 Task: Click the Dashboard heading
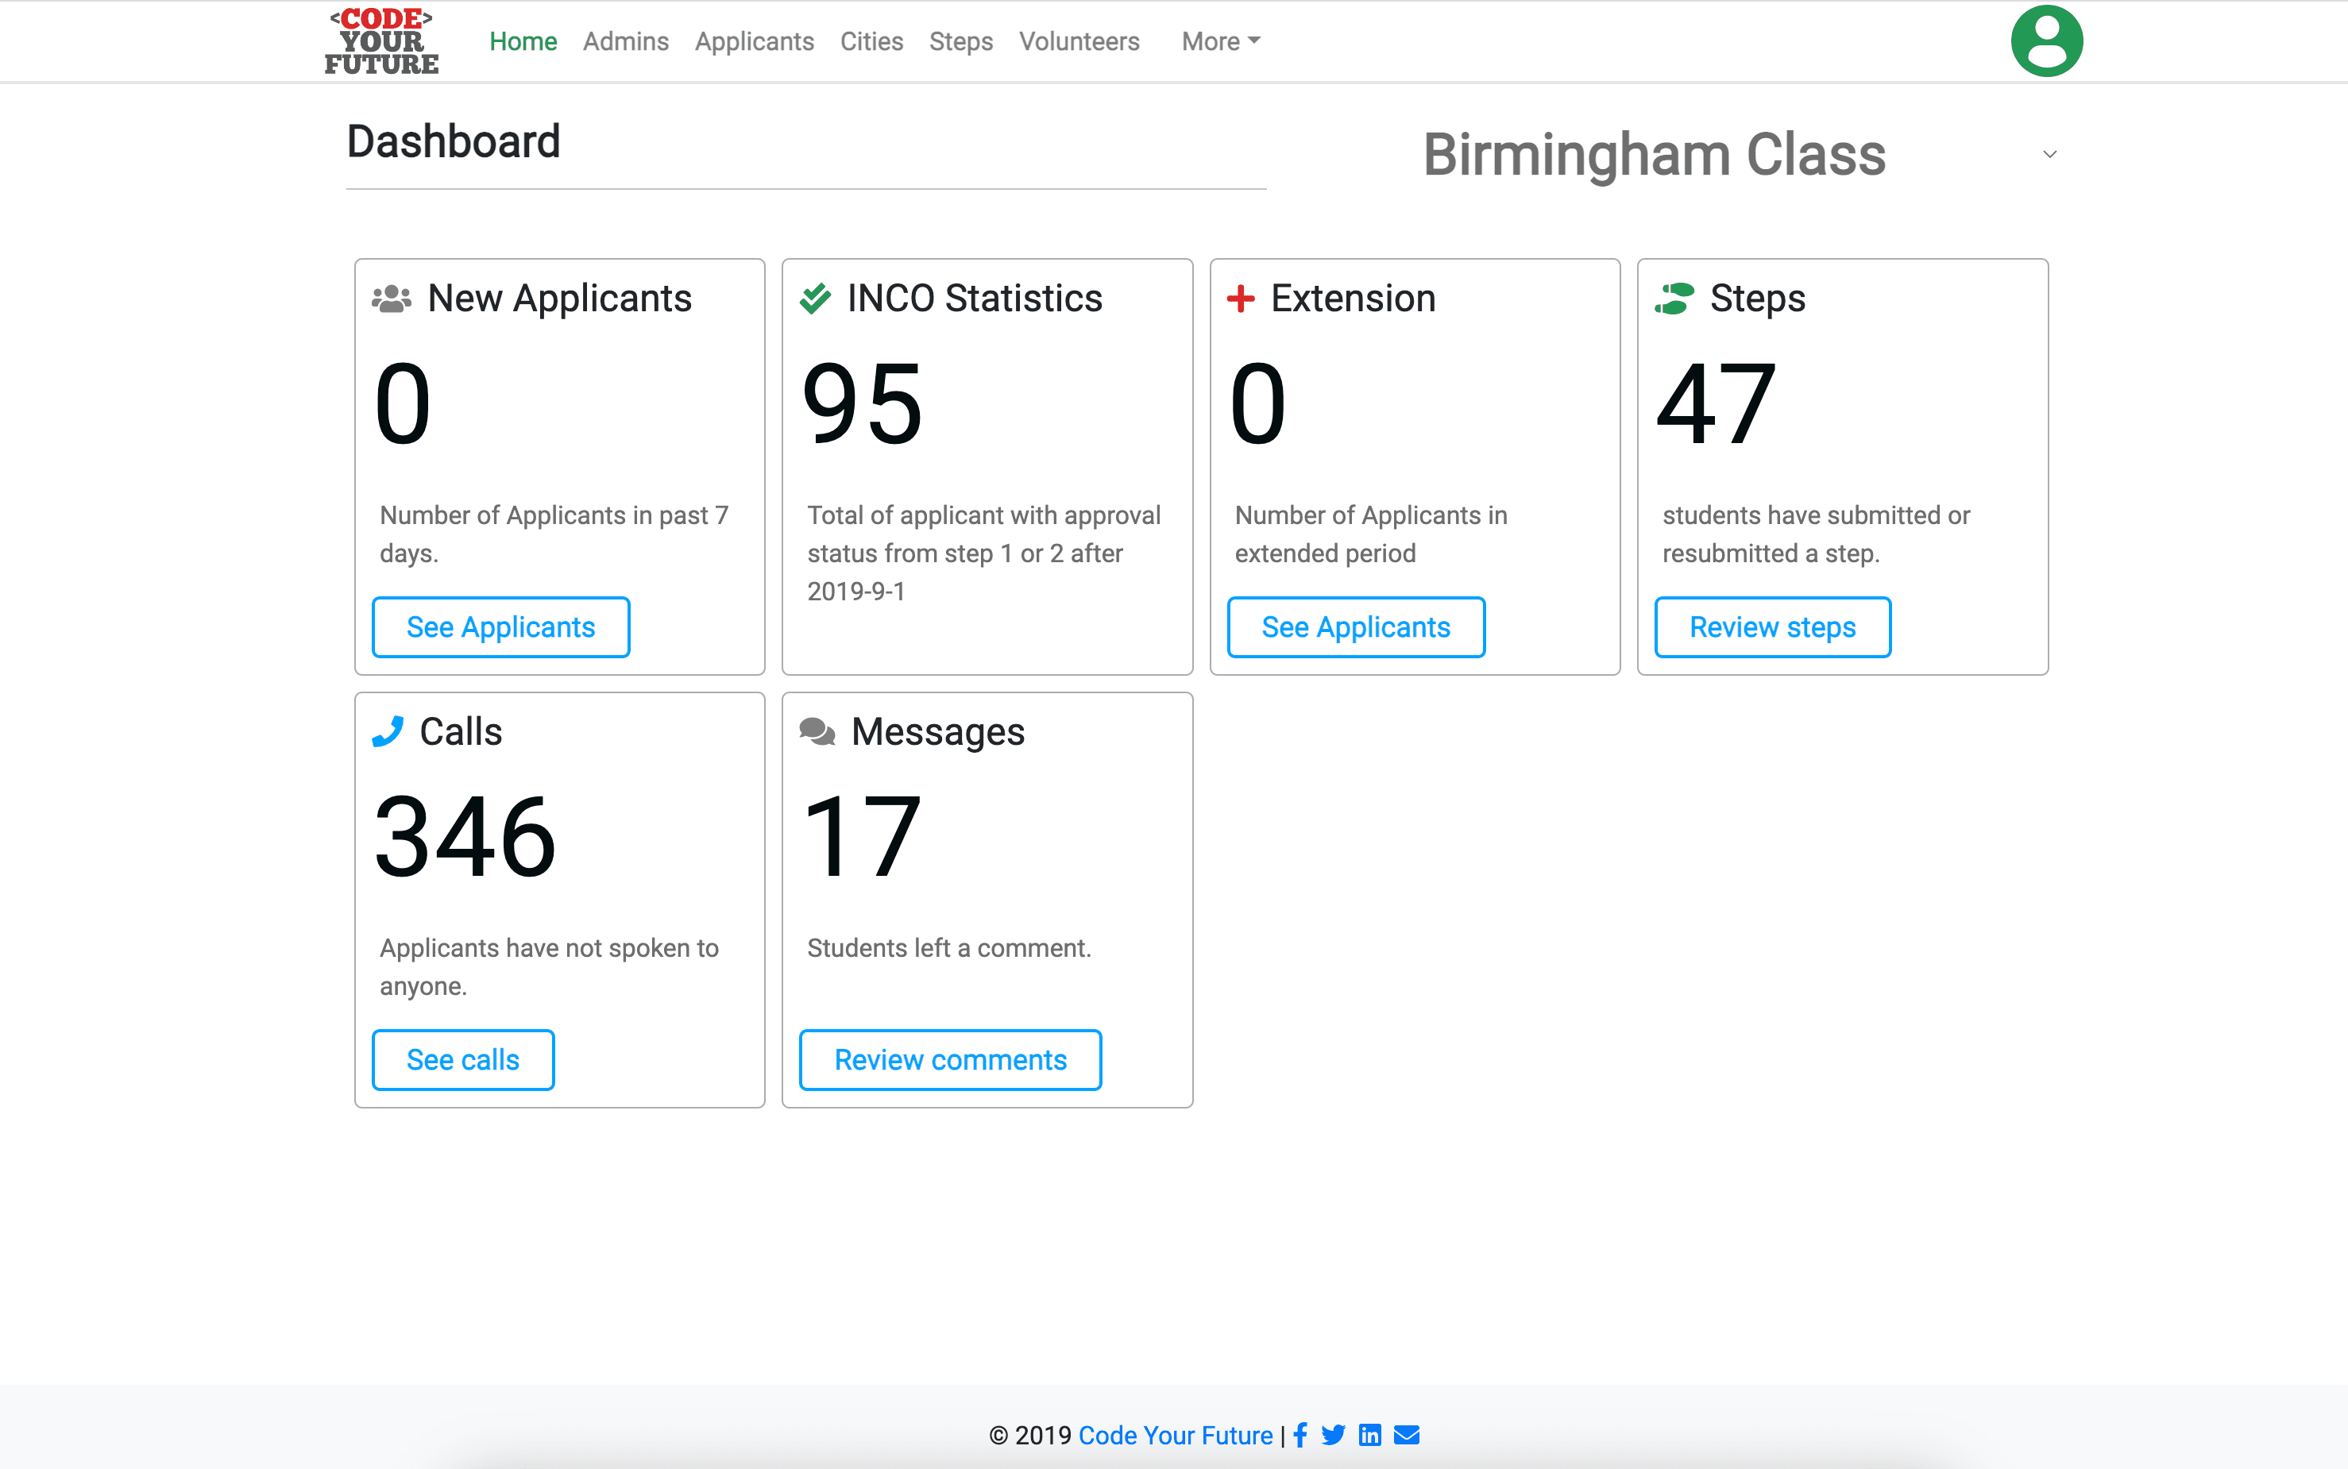coord(454,142)
